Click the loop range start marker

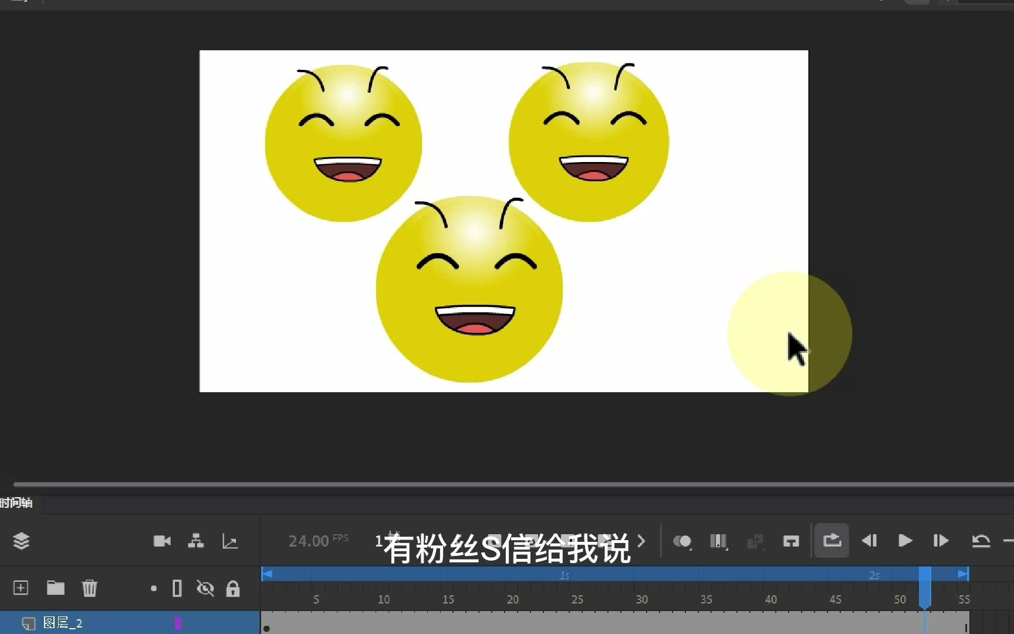point(267,574)
